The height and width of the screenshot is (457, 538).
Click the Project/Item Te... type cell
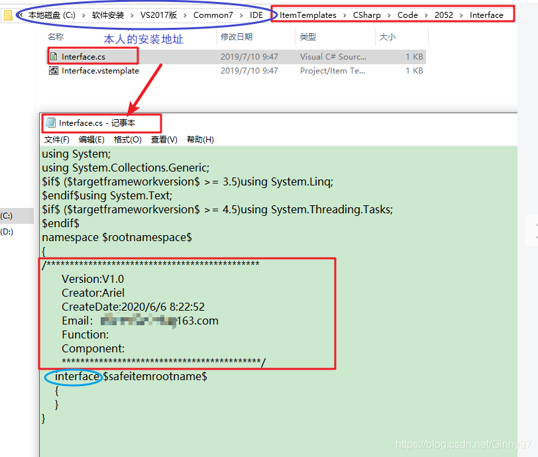click(x=333, y=71)
